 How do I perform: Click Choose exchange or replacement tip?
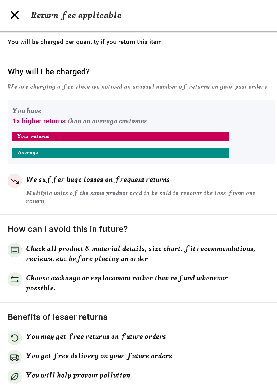coord(127,283)
